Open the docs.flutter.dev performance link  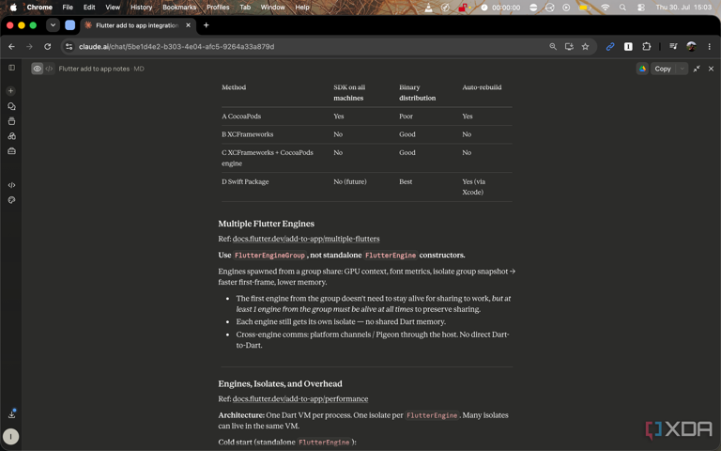(x=300, y=399)
